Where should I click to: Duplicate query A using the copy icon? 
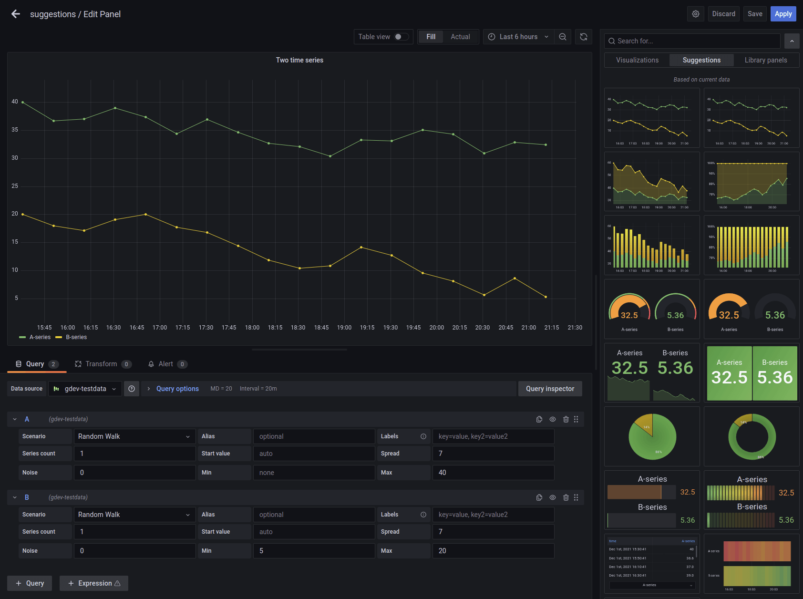539,419
